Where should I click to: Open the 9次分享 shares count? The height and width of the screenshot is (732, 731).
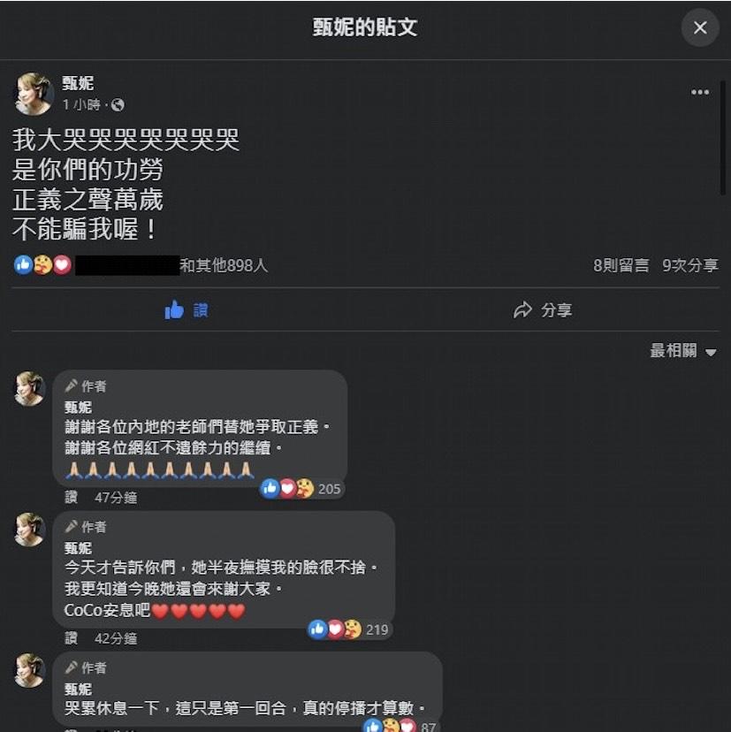click(x=690, y=265)
